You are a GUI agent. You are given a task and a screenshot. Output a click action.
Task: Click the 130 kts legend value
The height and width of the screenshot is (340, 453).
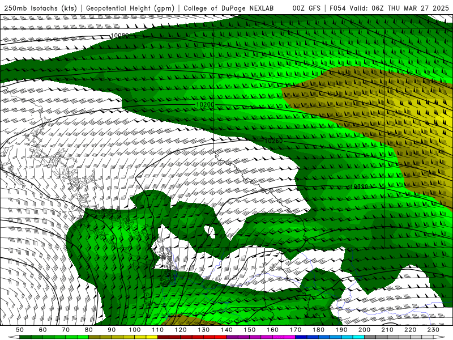204,330
